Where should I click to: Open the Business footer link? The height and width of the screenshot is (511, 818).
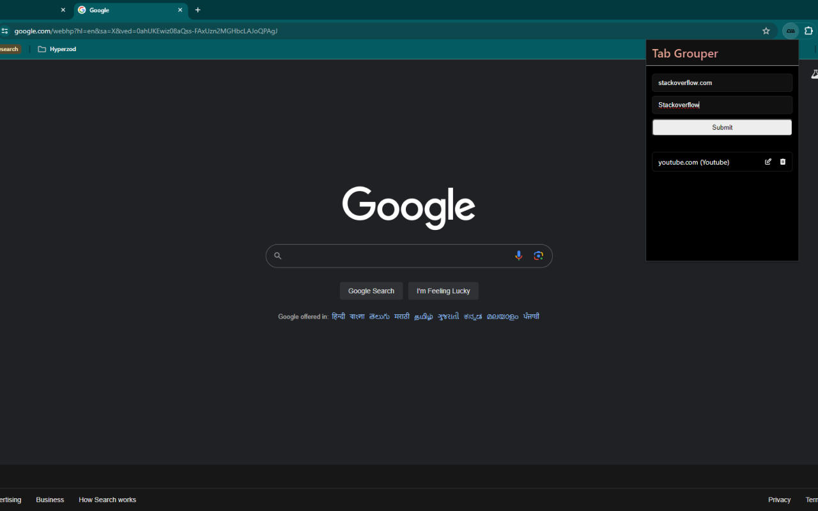50,500
